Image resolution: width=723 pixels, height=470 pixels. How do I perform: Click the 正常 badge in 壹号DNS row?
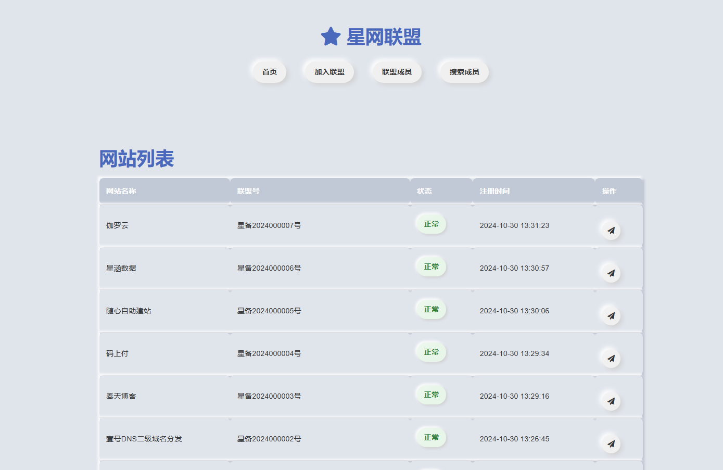431,437
